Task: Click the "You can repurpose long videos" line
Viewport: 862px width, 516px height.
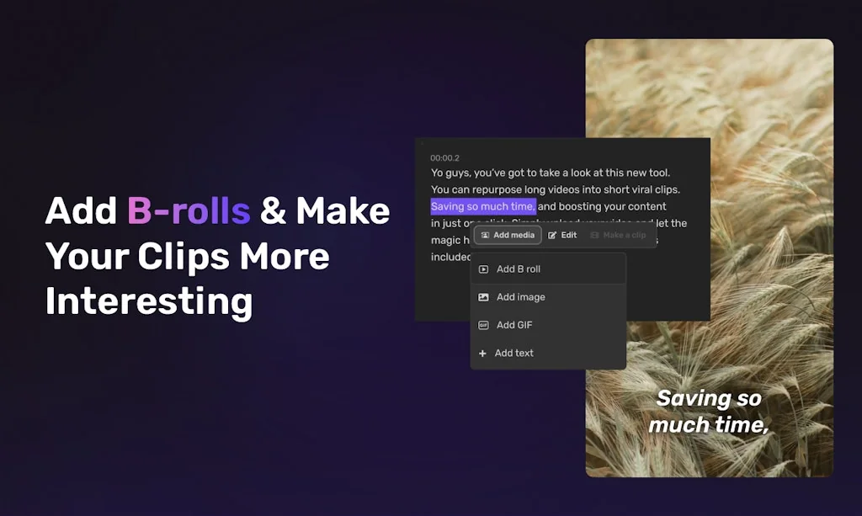Action: (555, 189)
